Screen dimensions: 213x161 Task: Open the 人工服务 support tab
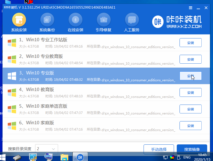click(x=132, y=23)
